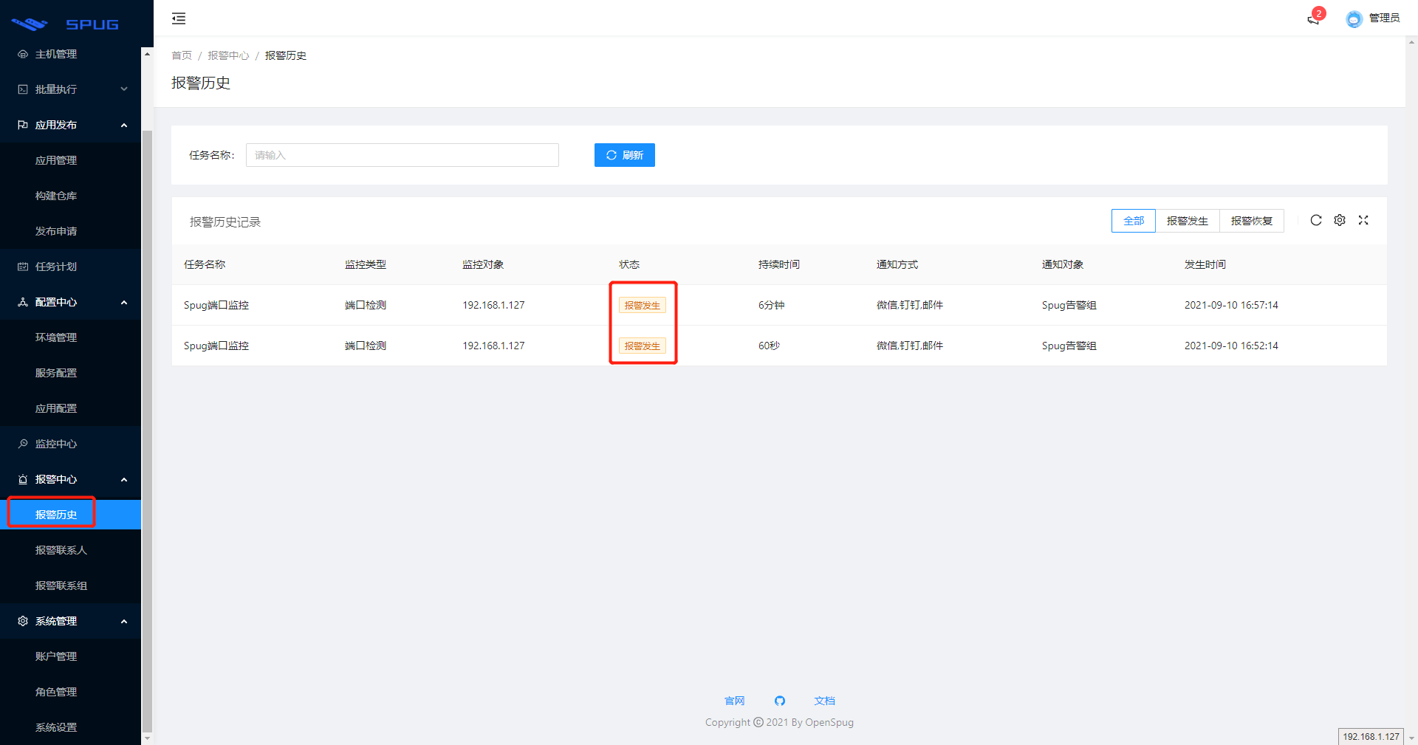Screen dimensions: 1418x745
Task: Collapse the 系统管理 menu
Action: (x=70, y=621)
